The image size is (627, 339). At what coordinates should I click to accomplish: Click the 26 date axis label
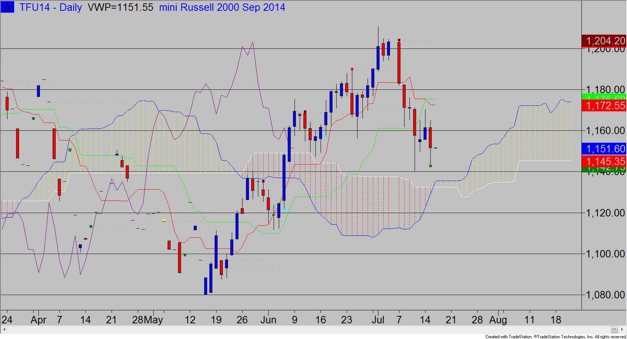(x=242, y=320)
